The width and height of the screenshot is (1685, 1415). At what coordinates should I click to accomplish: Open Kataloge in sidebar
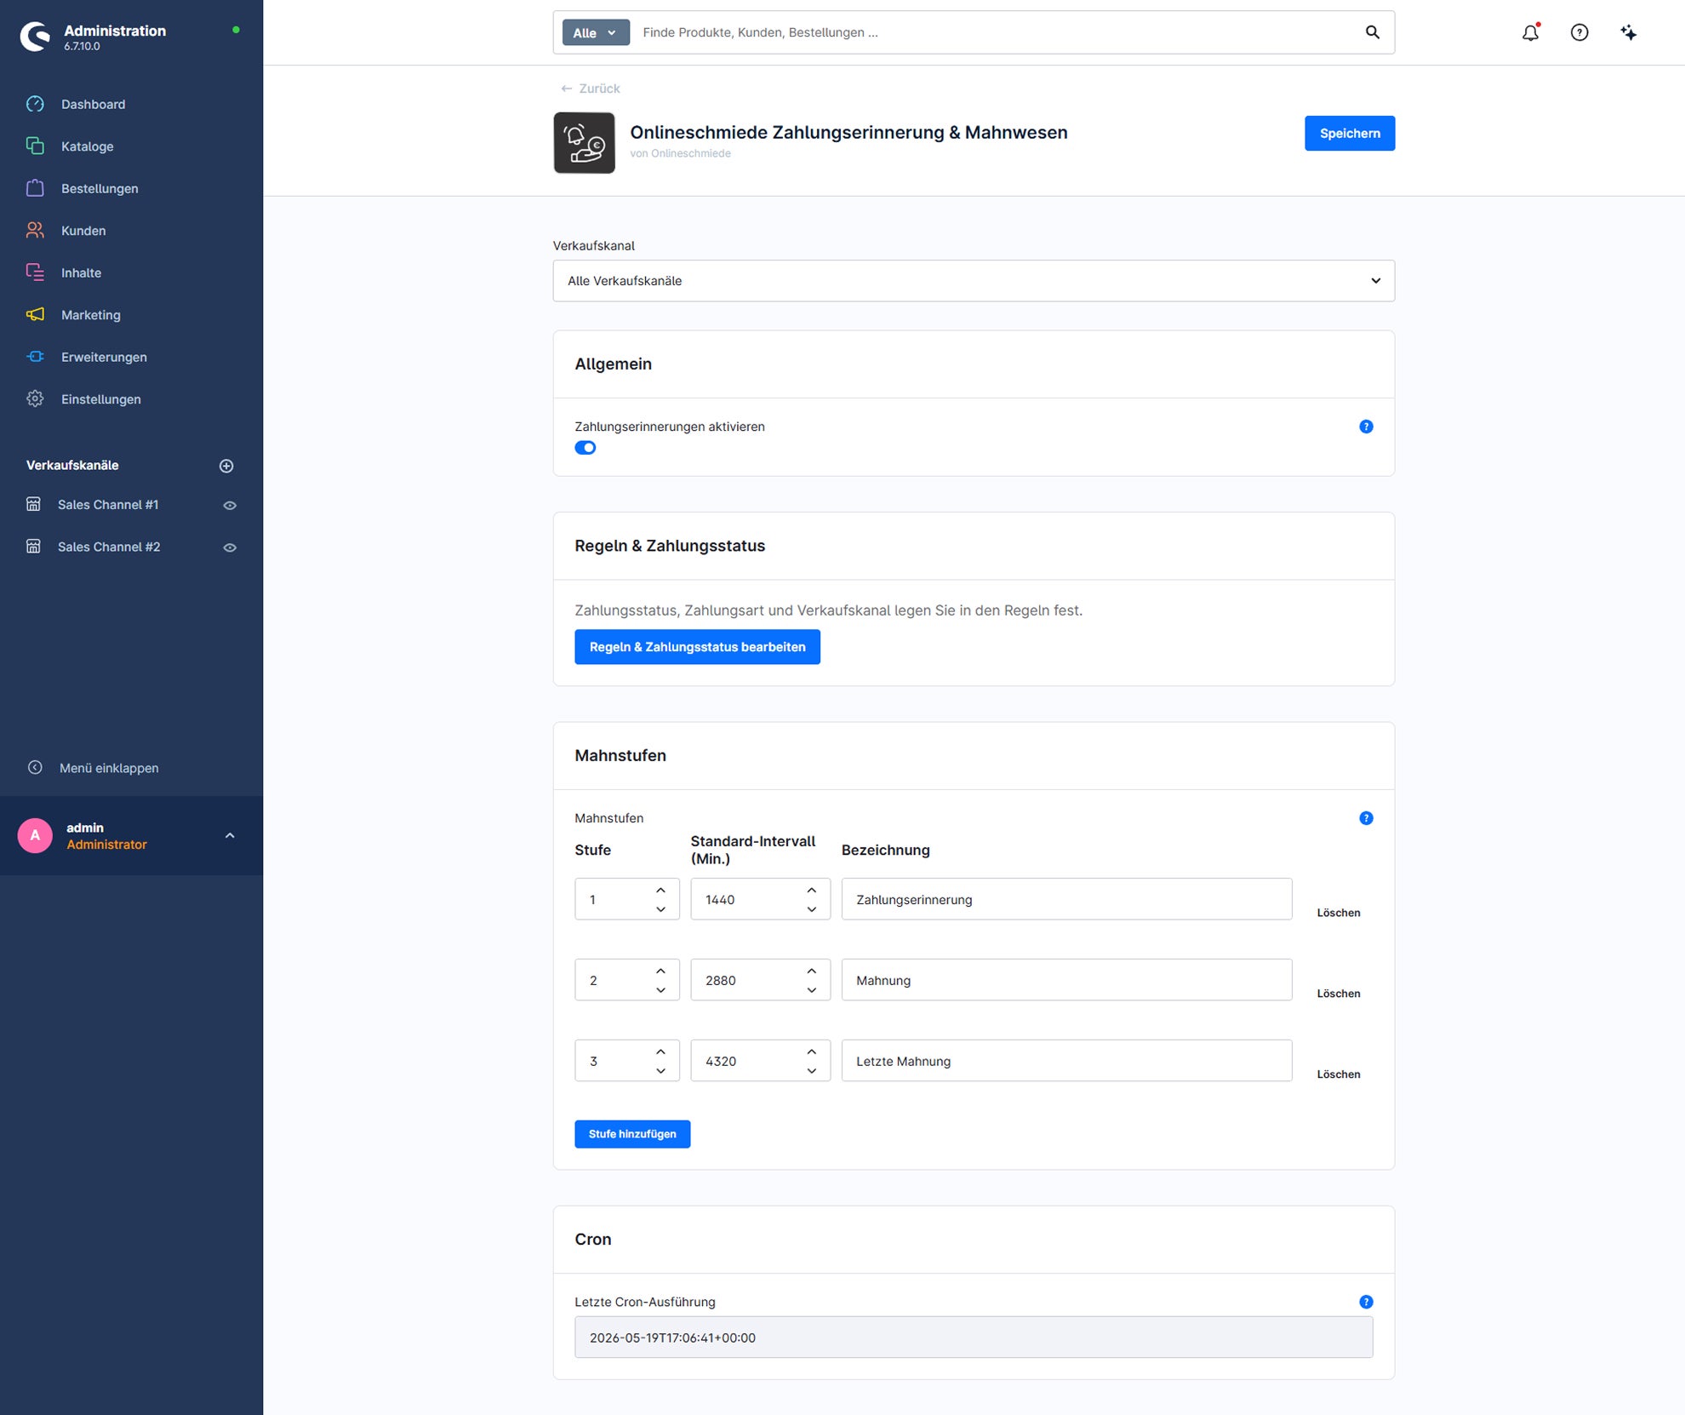pos(87,146)
